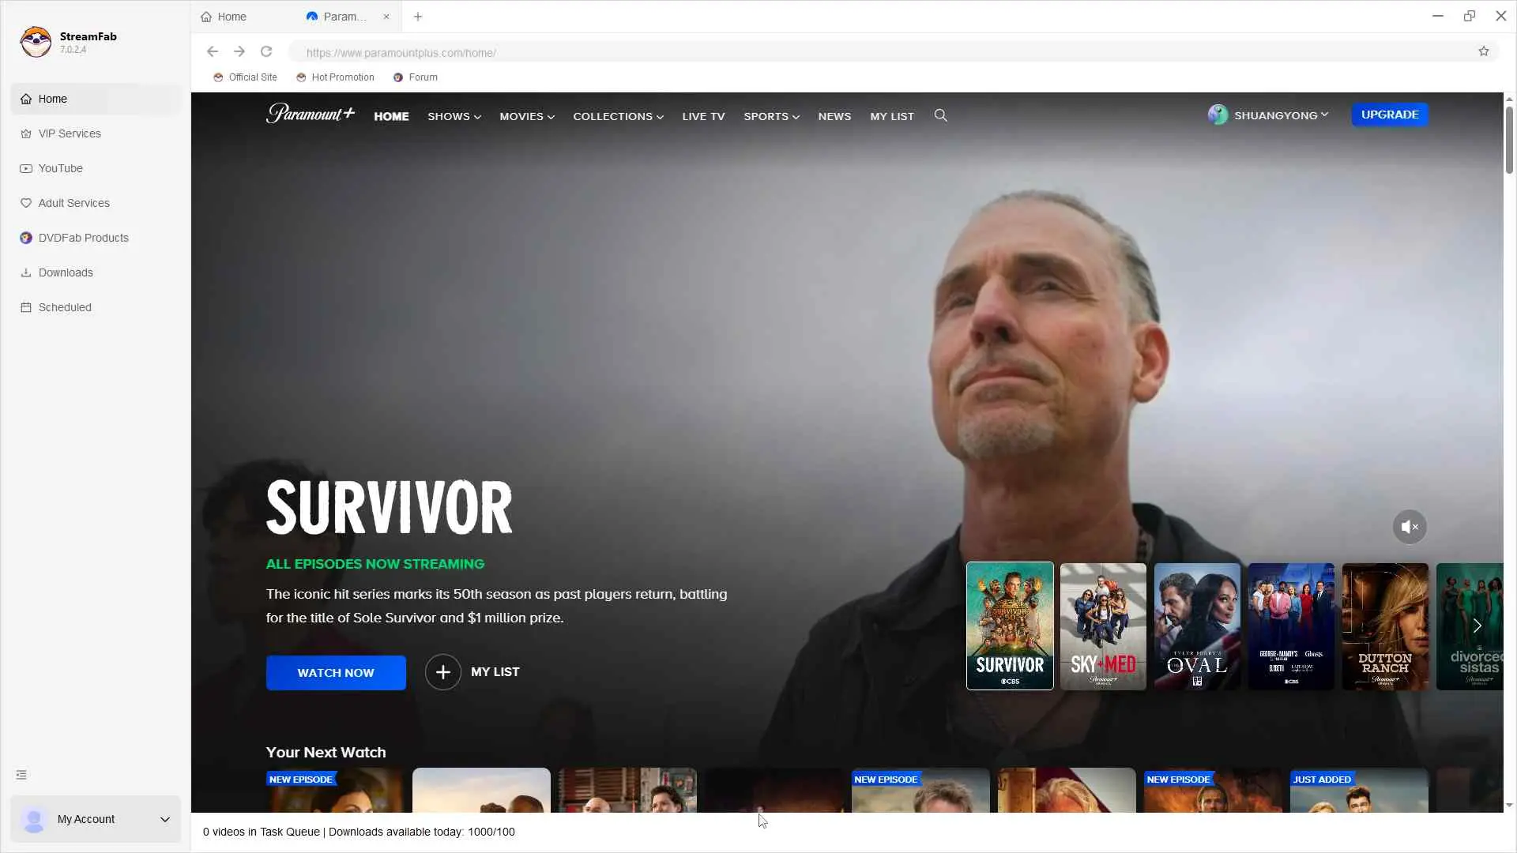This screenshot has width=1517, height=853.
Task: Select the Dutton Ranch carousel thumbnail
Action: 1385,626
